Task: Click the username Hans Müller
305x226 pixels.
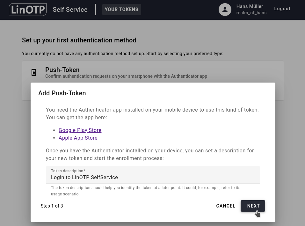Action: pos(250,6)
